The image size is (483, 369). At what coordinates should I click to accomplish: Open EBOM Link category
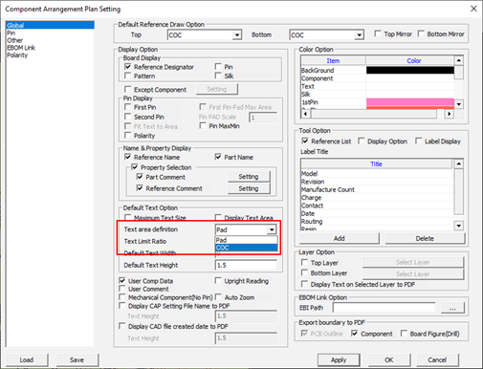[x=21, y=48]
